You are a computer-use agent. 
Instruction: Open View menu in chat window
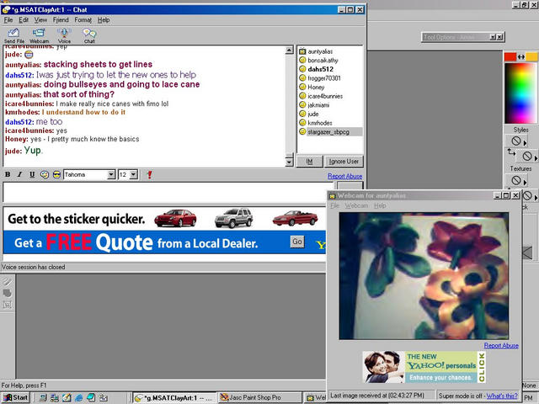(40, 20)
